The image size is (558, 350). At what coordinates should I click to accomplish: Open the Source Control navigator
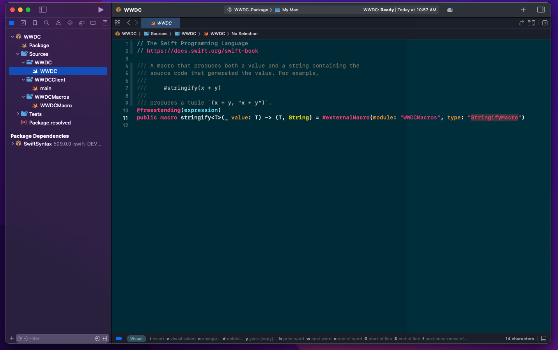(23, 23)
